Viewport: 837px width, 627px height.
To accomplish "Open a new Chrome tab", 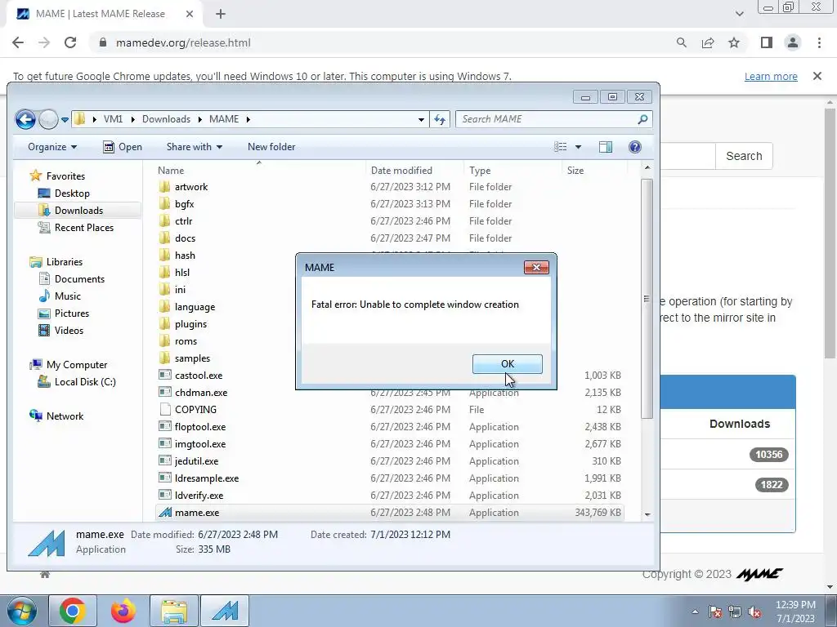I will pos(221,14).
